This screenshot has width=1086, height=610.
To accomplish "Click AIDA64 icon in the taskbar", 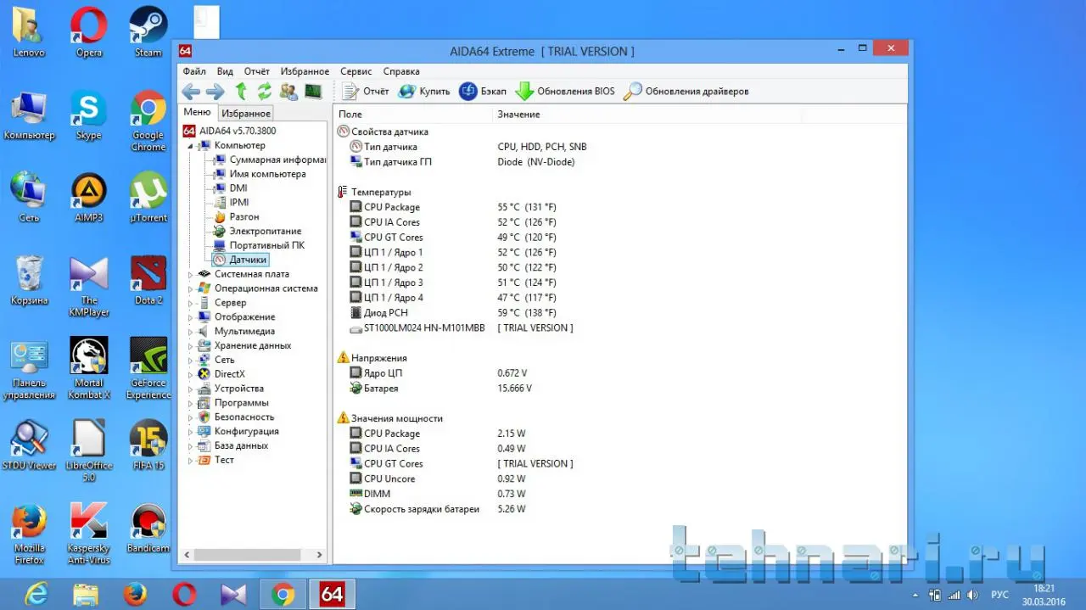I will pyautogui.click(x=332, y=595).
